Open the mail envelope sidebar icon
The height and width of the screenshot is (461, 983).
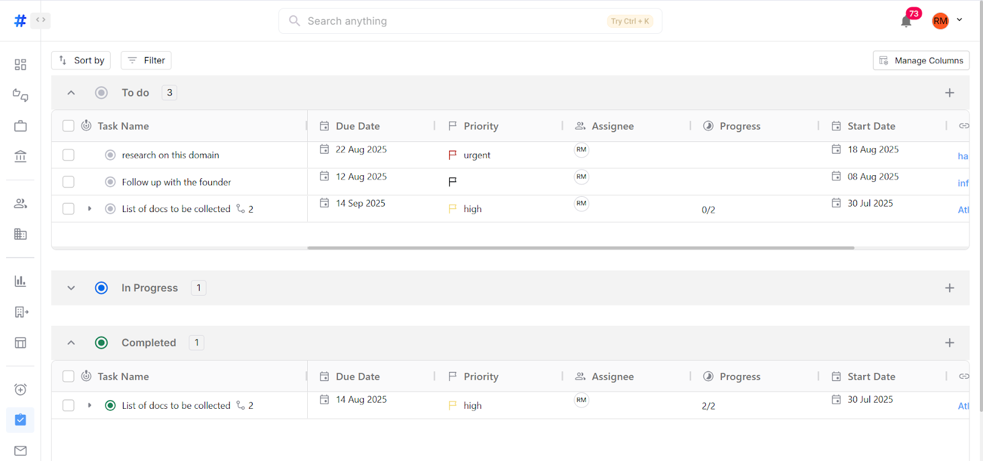[20, 451]
